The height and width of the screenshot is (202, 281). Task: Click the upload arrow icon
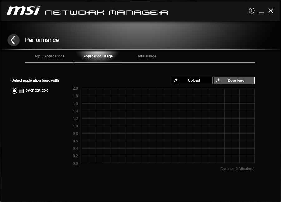[176, 80]
